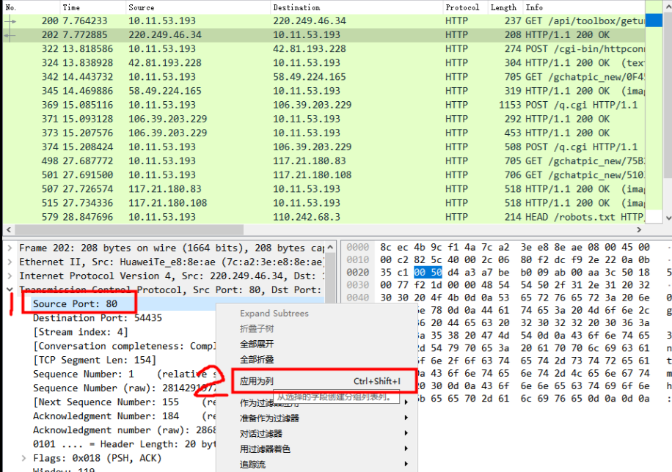The height and width of the screenshot is (472, 672).
Task: Sort by the Source column header
Action: (x=198, y=7)
